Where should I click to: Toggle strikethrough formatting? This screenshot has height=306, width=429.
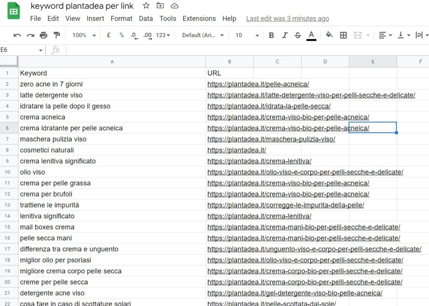coord(298,35)
